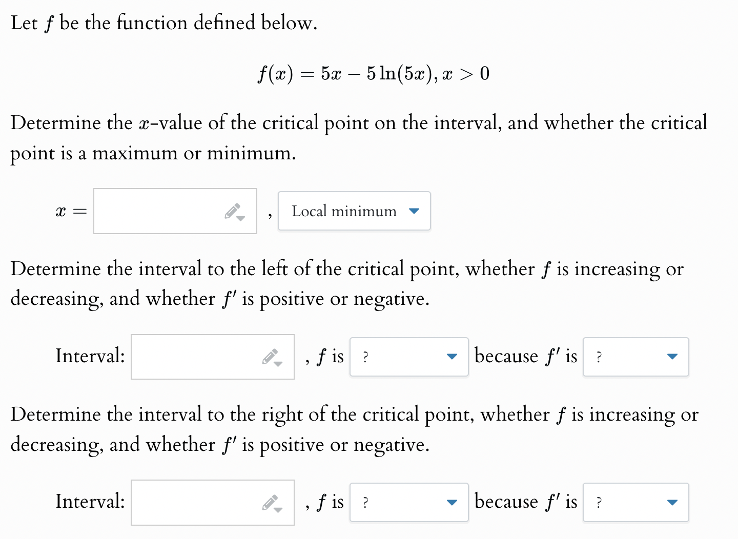Click the caret arrow on the last 'f is' selector
This screenshot has height=539, width=738.
(x=452, y=503)
